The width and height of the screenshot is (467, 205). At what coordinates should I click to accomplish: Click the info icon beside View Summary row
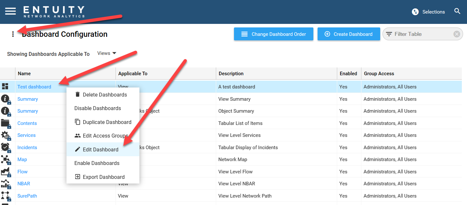6,99
